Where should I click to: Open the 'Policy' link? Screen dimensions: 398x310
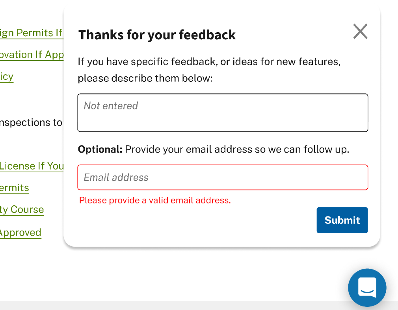coord(7,77)
